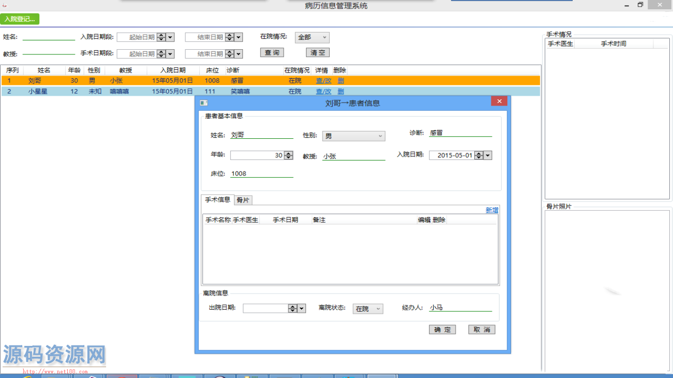The height and width of the screenshot is (378, 673).
Task: Open calendar dropdown for 入院日期段 结束日期
Action: [x=239, y=37]
